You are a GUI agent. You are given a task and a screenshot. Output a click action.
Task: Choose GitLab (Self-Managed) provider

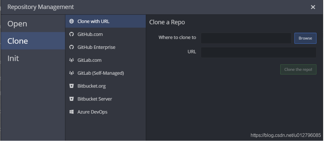(106, 73)
